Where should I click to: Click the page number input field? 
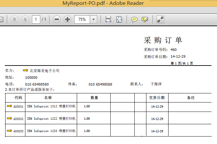(36, 19)
